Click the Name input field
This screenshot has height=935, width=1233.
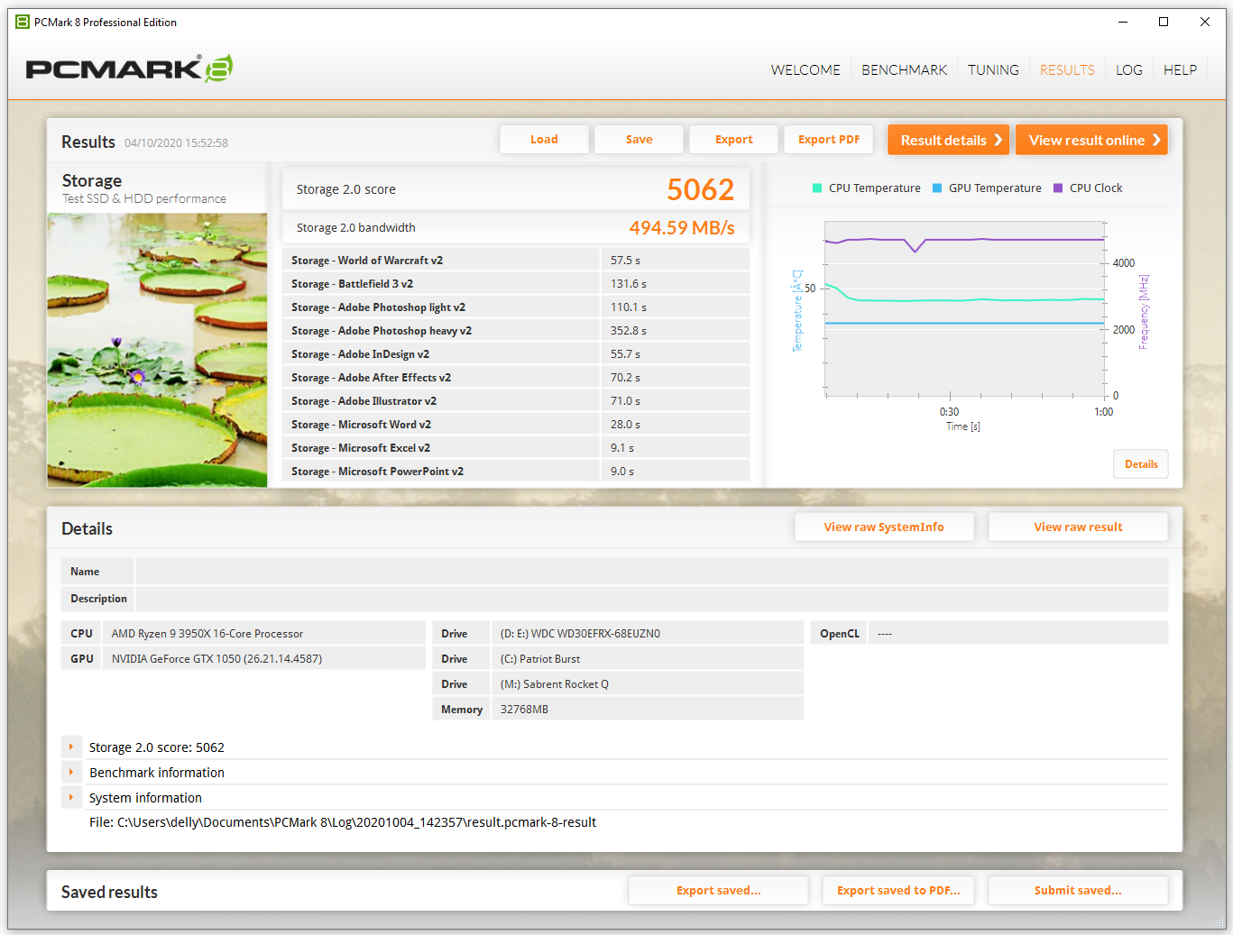click(x=651, y=572)
